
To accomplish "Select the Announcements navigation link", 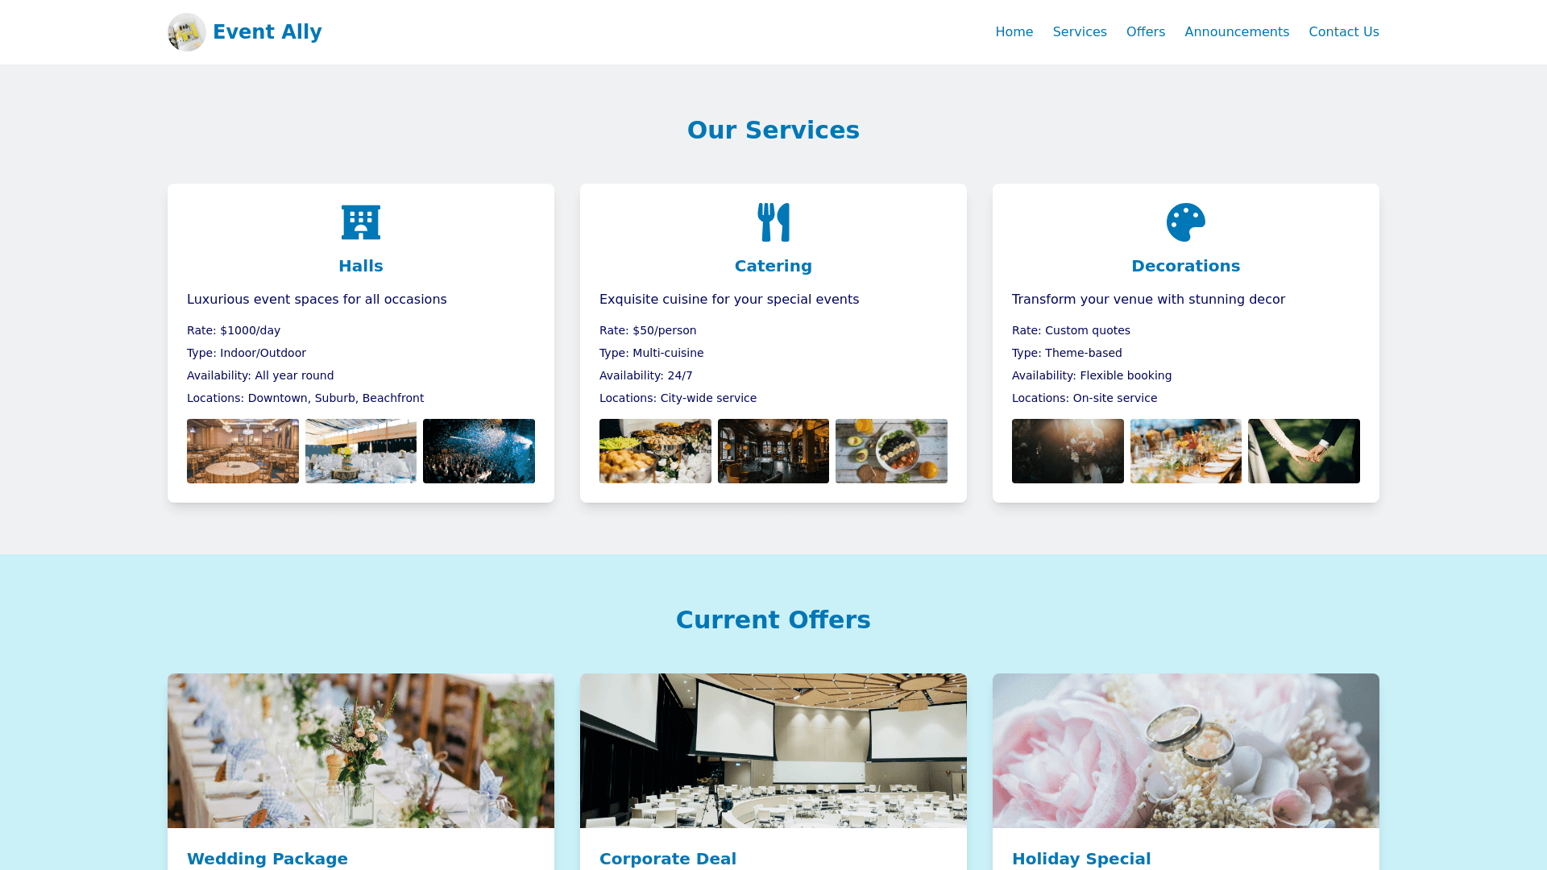I will [x=1236, y=32].
